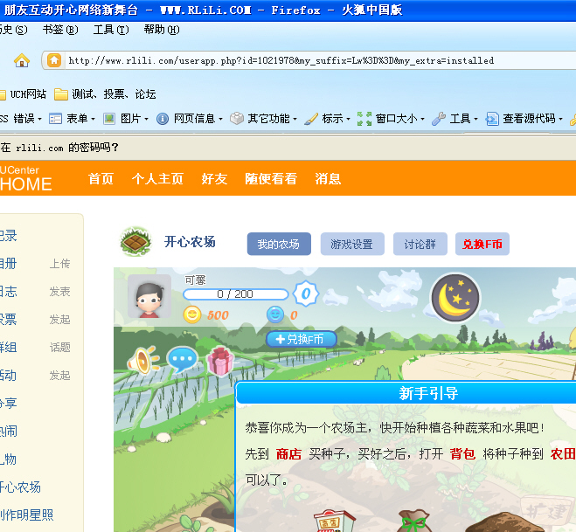The width and height of the screenshot is (576, 532).
Task: Open the chat bubble icon in farm
Action: coord(182,359)
